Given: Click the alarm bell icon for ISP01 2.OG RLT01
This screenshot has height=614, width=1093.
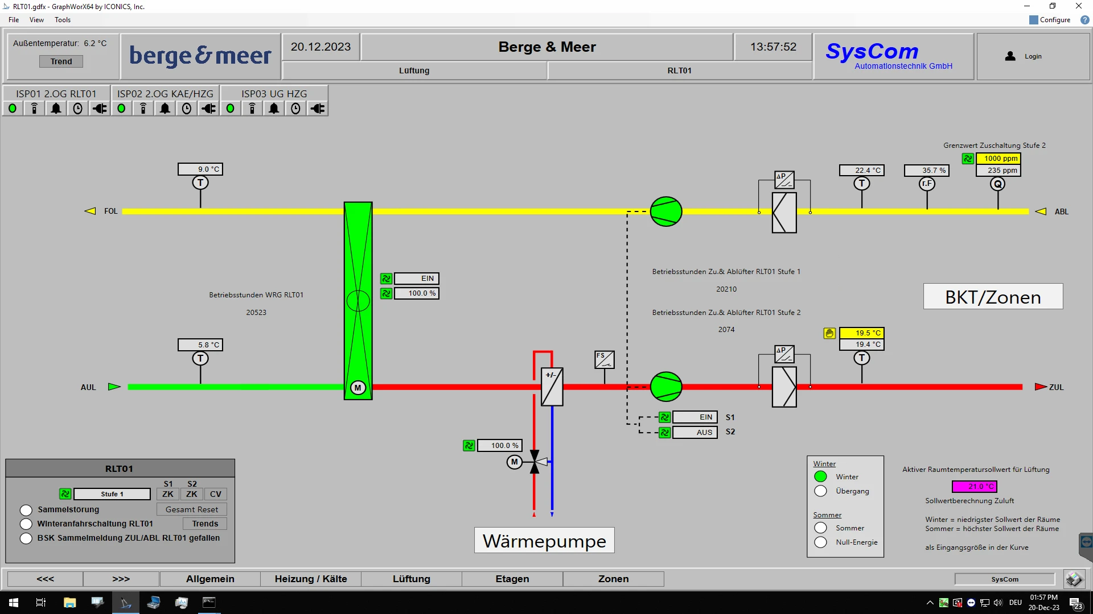Looking at the screenshot, I should [x=55, y=108].
